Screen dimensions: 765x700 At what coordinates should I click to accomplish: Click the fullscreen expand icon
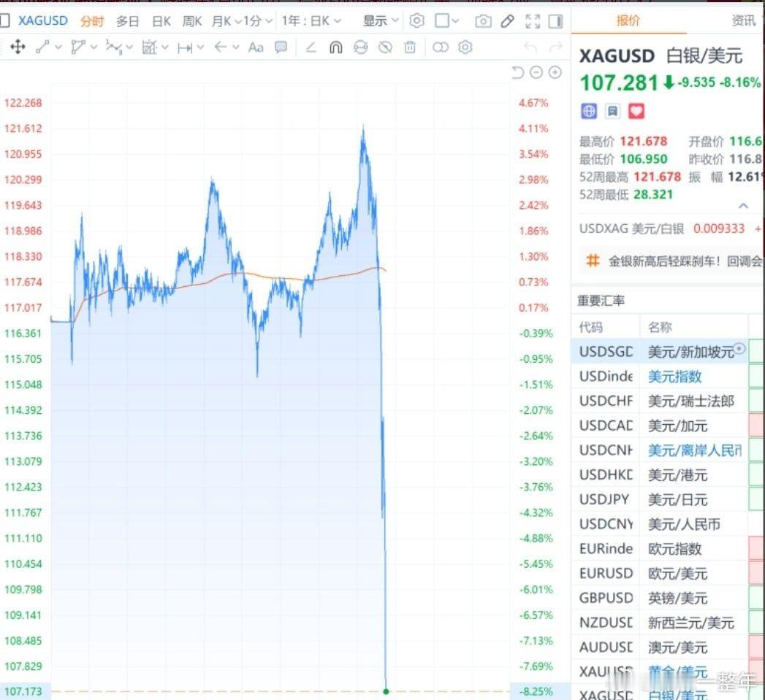pos(533,21)
